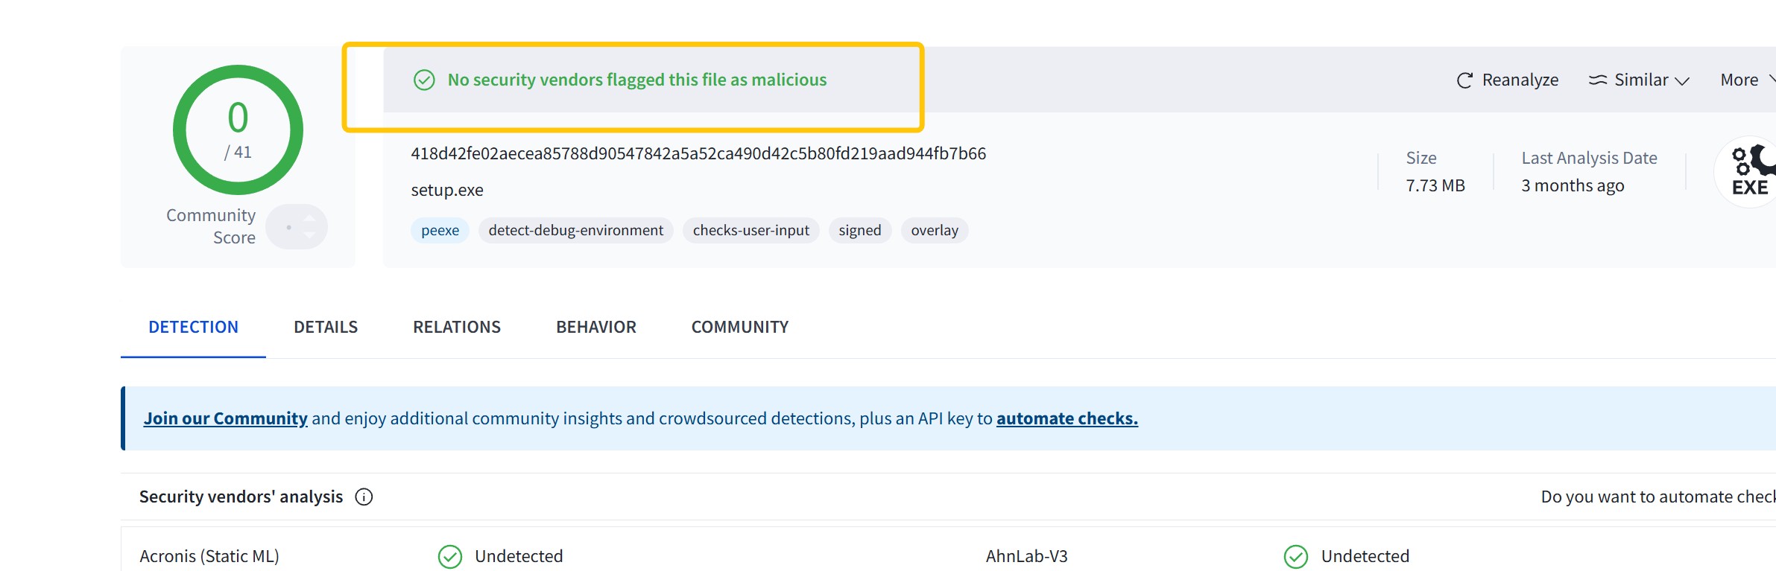Click the Do you want to automate checks text
The height and width of the screenshot is (571, 1776).
pyautogui.click(x=1658, y=497)
